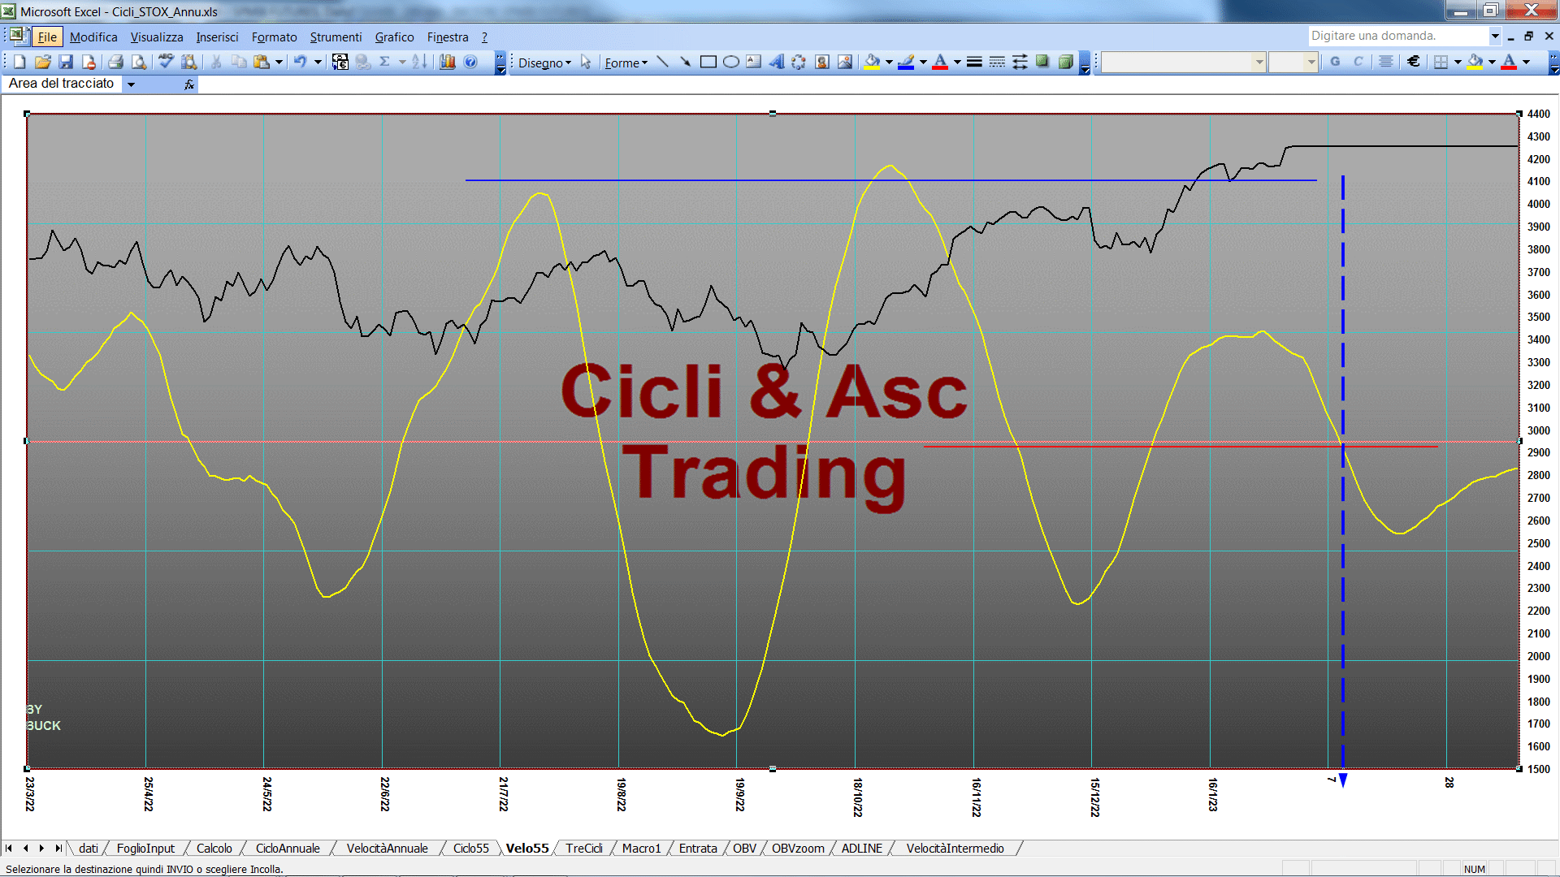This screenshot has width=1560, height=877.
Task: Apply formatting toolbar fill color bucket
Action: (1475, 62)
